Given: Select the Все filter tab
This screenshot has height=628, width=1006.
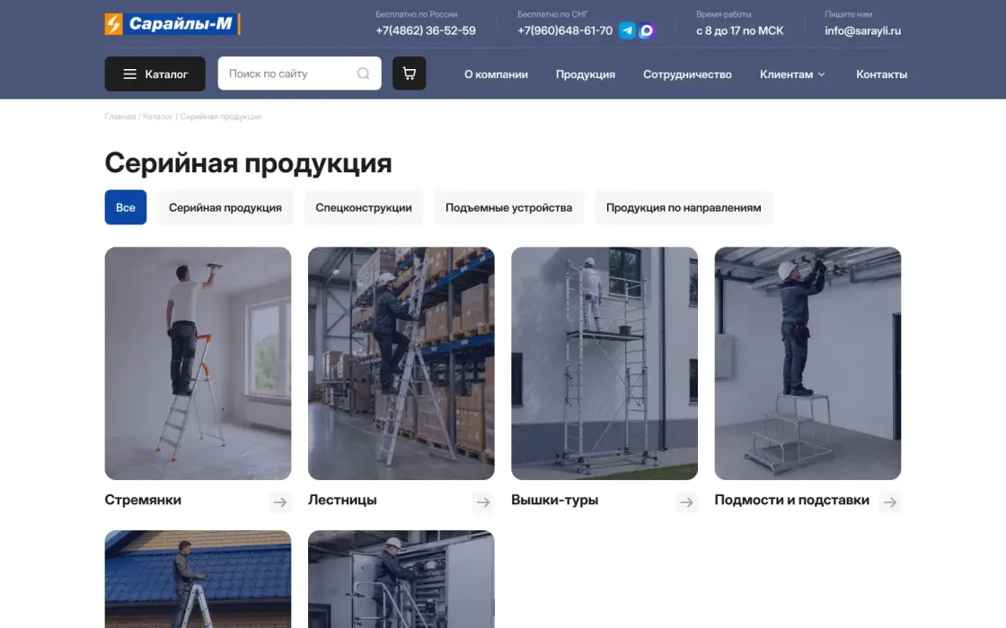Looking at the screenshot, I should [x=126, y=207].
